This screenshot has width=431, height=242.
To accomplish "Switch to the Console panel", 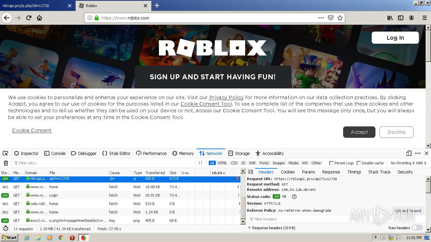I will (x=55, y=153).
